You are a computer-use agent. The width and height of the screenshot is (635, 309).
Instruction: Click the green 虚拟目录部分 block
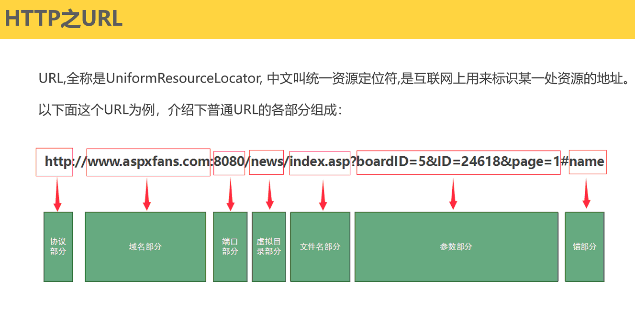268,246
